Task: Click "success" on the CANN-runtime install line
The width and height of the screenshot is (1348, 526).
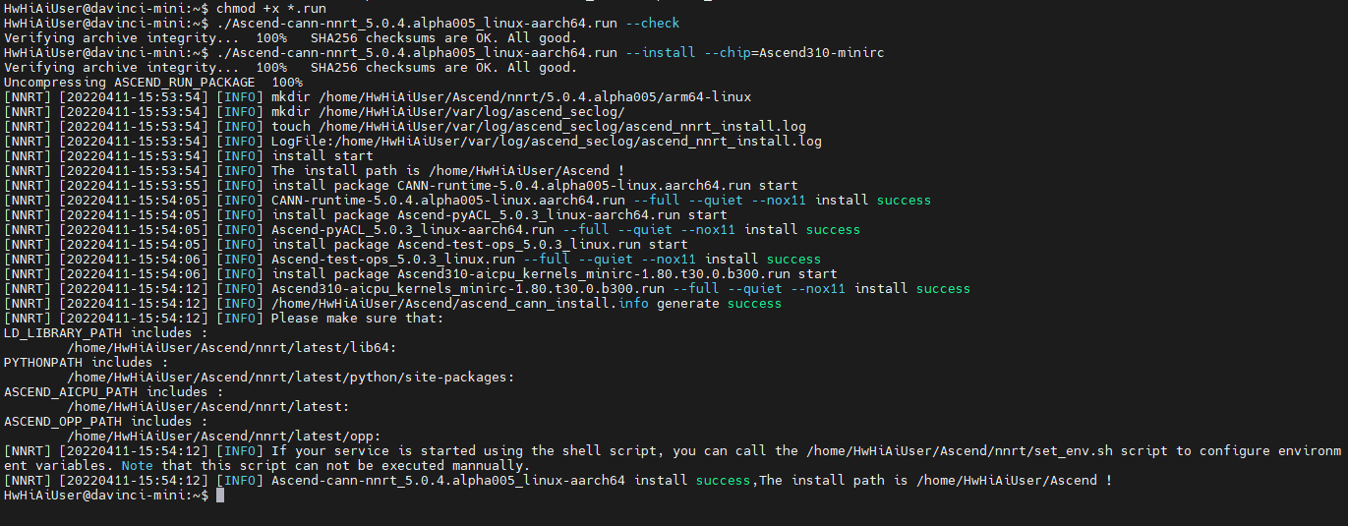Action: tap(903, 200)
